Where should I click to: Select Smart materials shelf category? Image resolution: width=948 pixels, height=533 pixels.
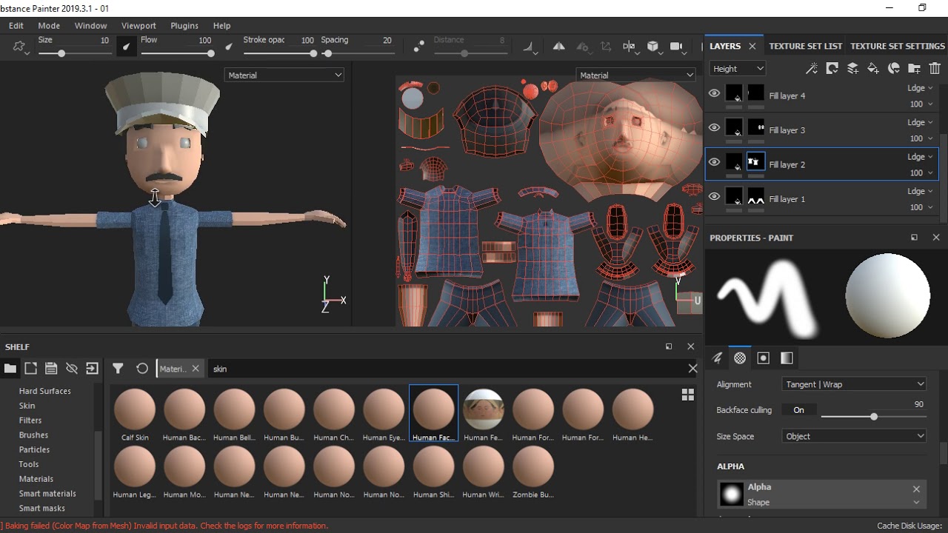point(47,494)
